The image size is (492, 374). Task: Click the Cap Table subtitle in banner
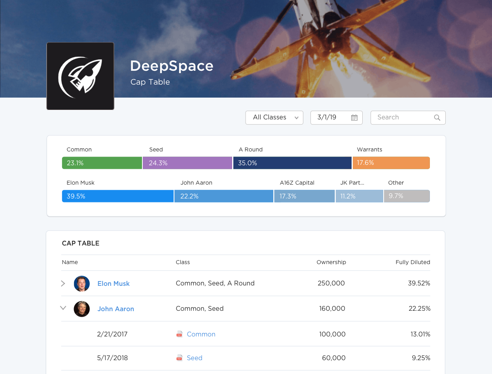[150, 82]
